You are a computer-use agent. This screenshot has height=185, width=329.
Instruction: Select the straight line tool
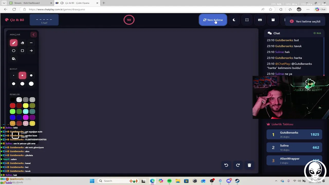(31, 43)
